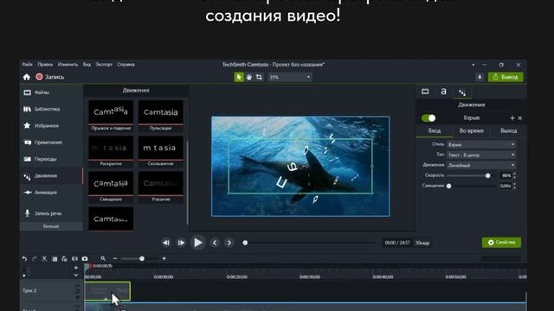Click the Paste icon in timeline toolbar
The height and width of the screenshot is (311, 554).
coord(64,259)
